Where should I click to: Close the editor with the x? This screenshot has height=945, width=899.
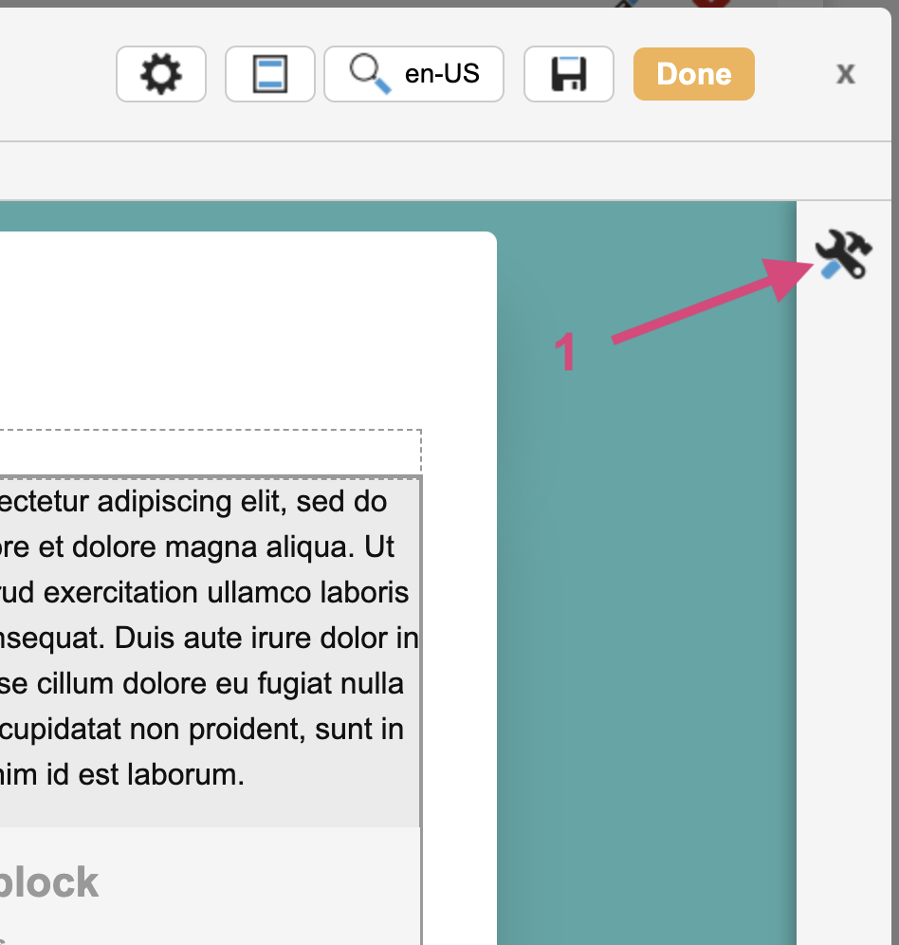tap(845, 74)
